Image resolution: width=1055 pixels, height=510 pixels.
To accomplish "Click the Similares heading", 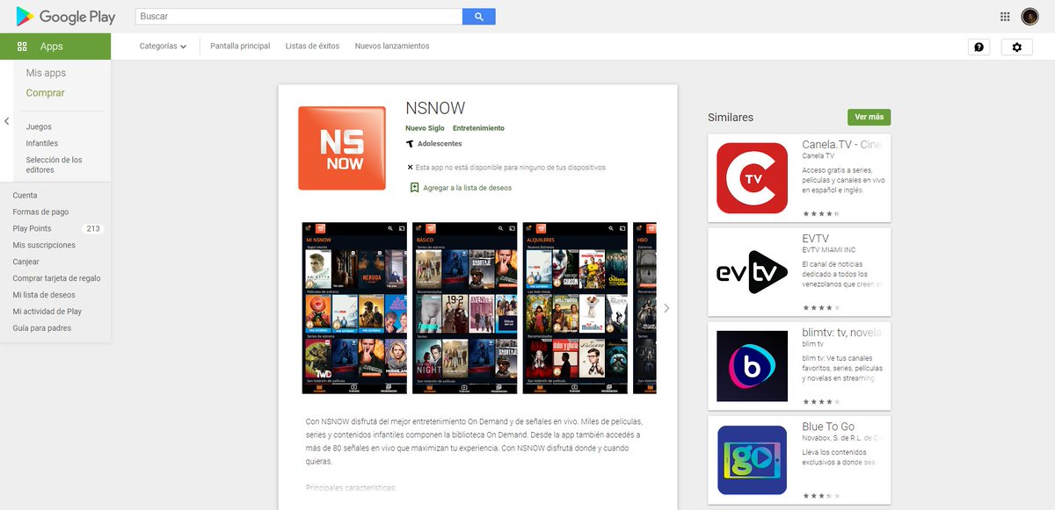I will 731,118.
